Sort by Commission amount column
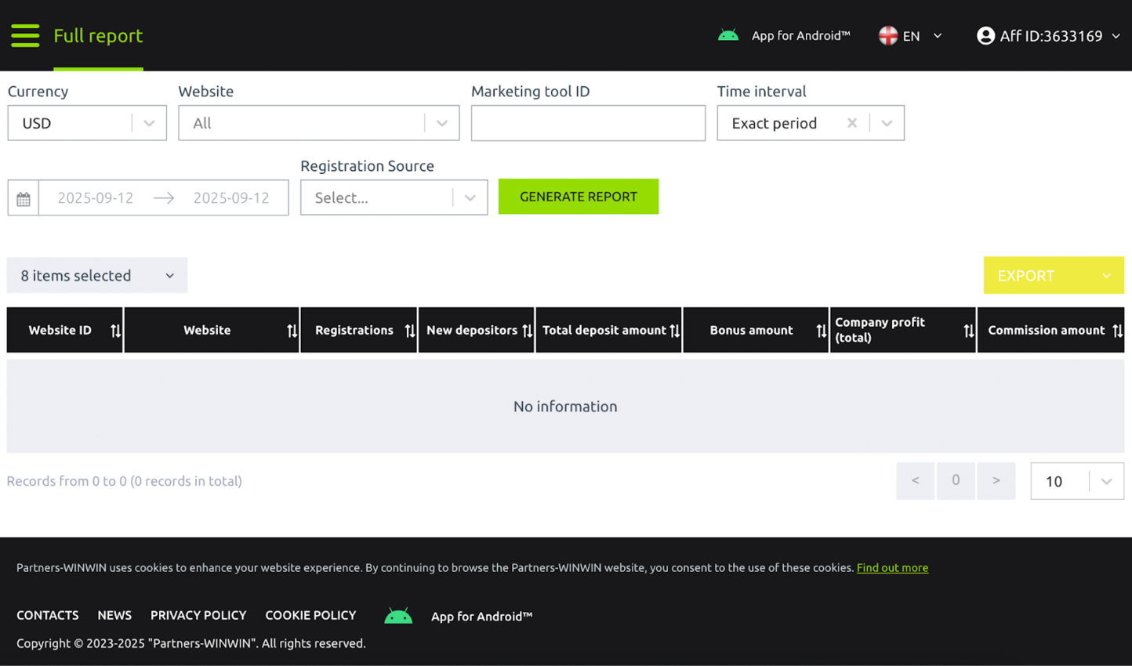Viewport: 1132px width, 666px height. (1117, 331)
